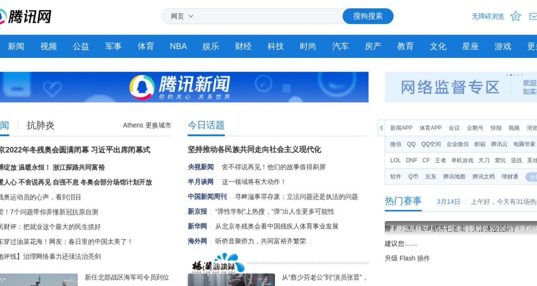This screenshot has height=286, width=537.
Task: Open the 央视新闻 source link
Action: coord(200,167)
